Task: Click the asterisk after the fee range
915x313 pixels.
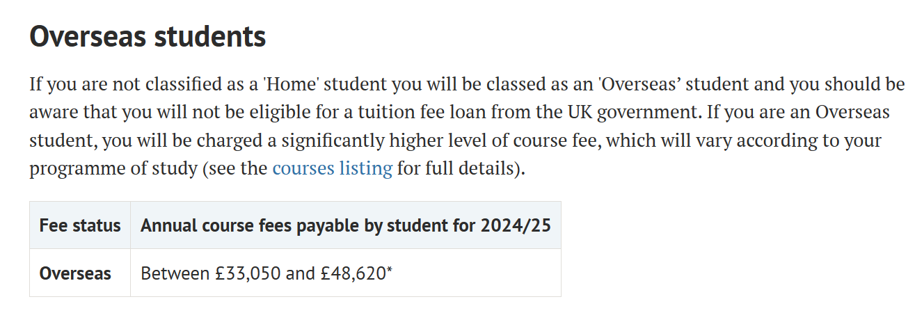Action: (390, 271)
